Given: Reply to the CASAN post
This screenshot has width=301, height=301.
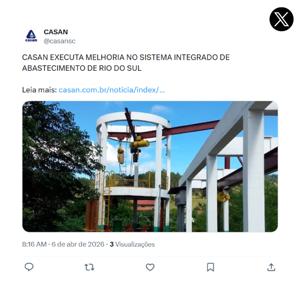Looking at the screenshot, I should [x=29, y=267].
